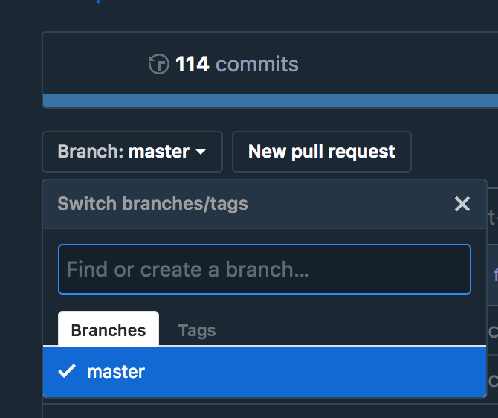Click the bold word master in Branch button
This screenshot has width=498, height=418.
point(159,152)
